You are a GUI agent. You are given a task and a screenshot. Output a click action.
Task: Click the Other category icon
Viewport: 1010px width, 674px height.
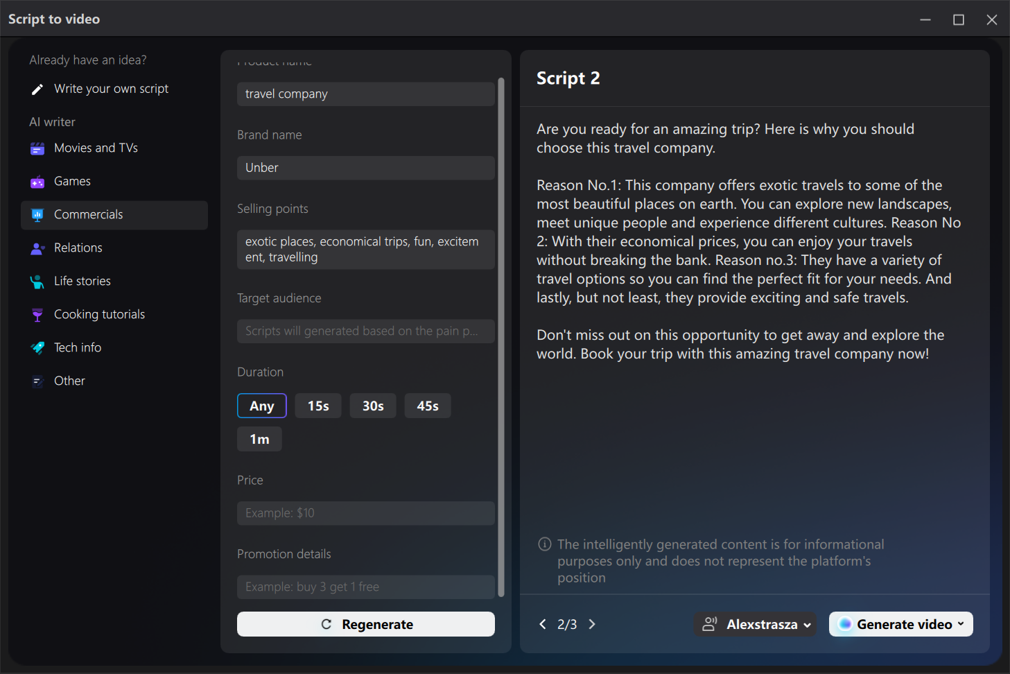(37, 381)
